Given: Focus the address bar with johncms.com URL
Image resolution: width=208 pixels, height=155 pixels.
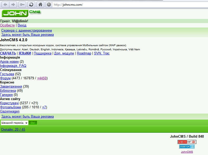Looking at the screenshot, I should coord(130,5).
